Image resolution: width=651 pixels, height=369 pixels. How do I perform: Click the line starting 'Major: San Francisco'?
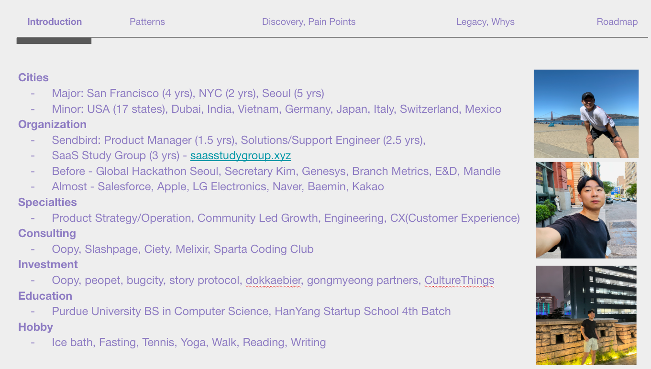click(188, 93)
